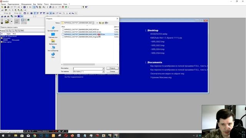The height and width of the screenshot is (138, 246).
Task: Open the view menu icon in dialog
Action: [106, 23]
